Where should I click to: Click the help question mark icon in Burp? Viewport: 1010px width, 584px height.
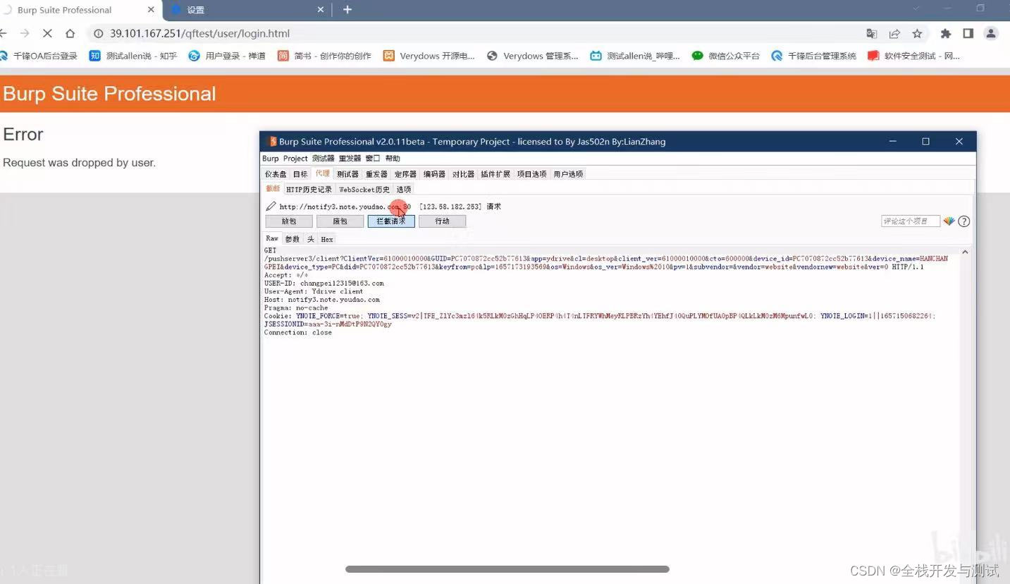[x=964, y=221]
